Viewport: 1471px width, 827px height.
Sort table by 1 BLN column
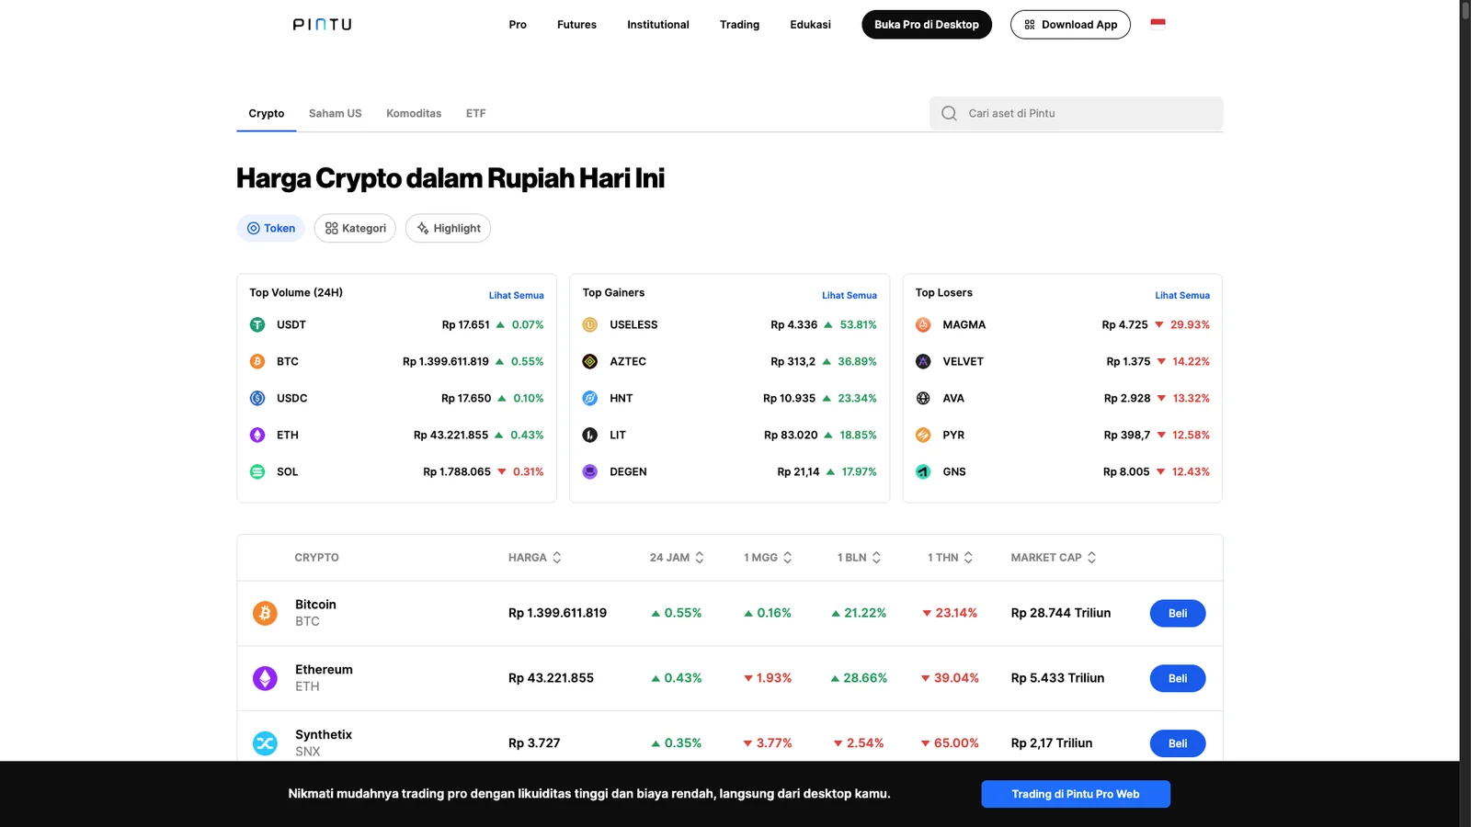point(859,558)
